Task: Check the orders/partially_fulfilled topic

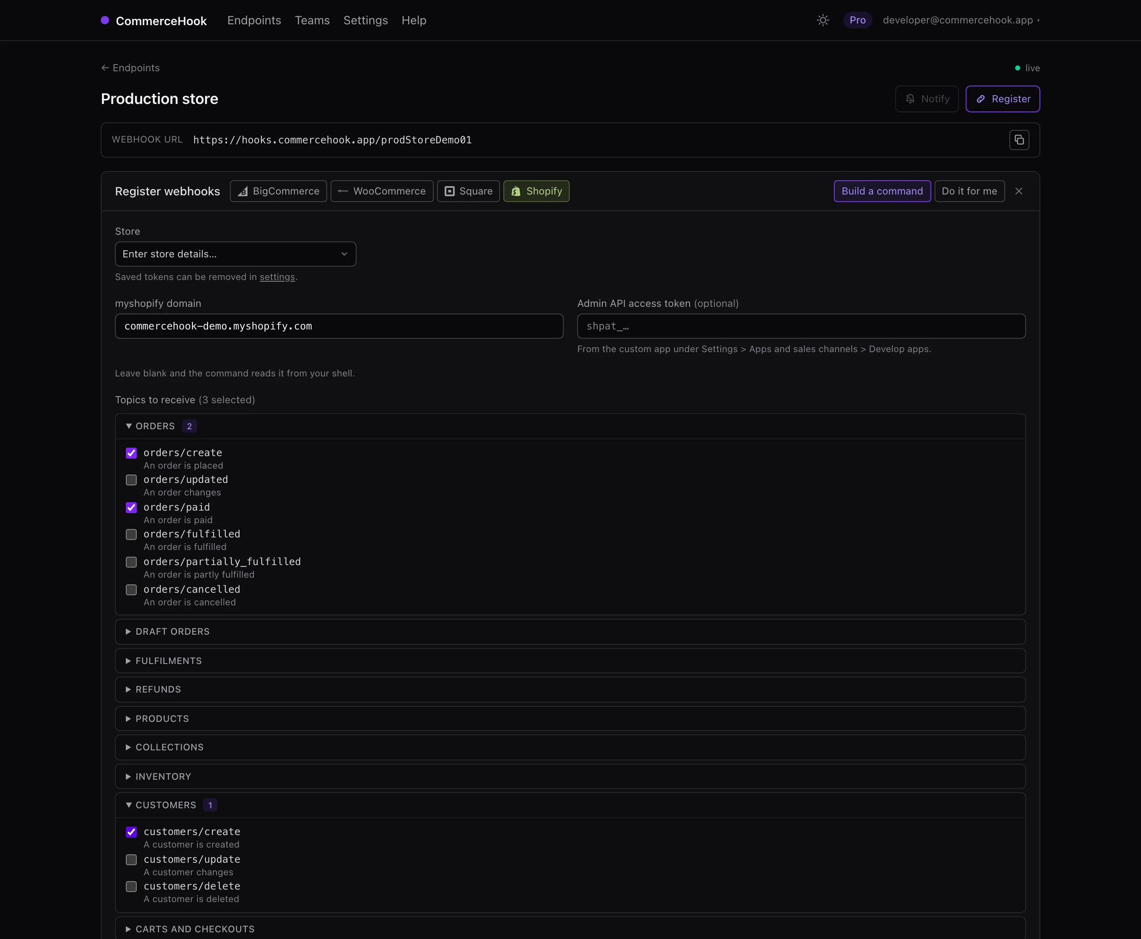Action: coord(131,563)
